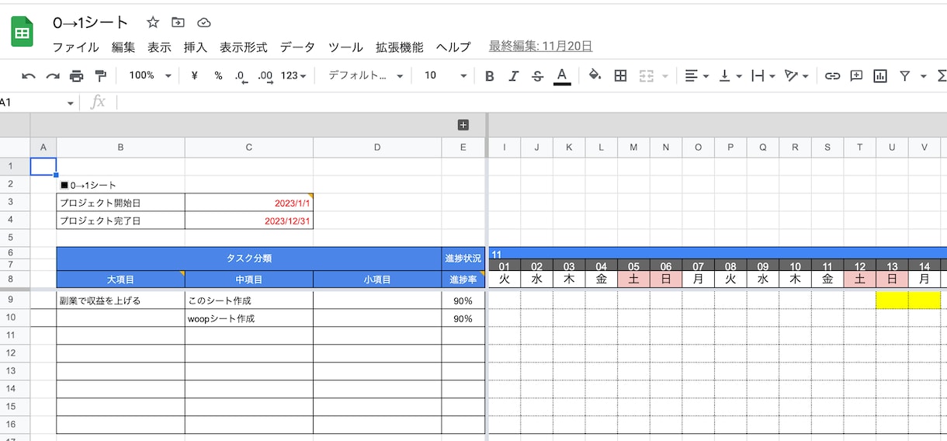
Task: Select the 2023/12/31 completion date cell
Action: click(249, 220)
